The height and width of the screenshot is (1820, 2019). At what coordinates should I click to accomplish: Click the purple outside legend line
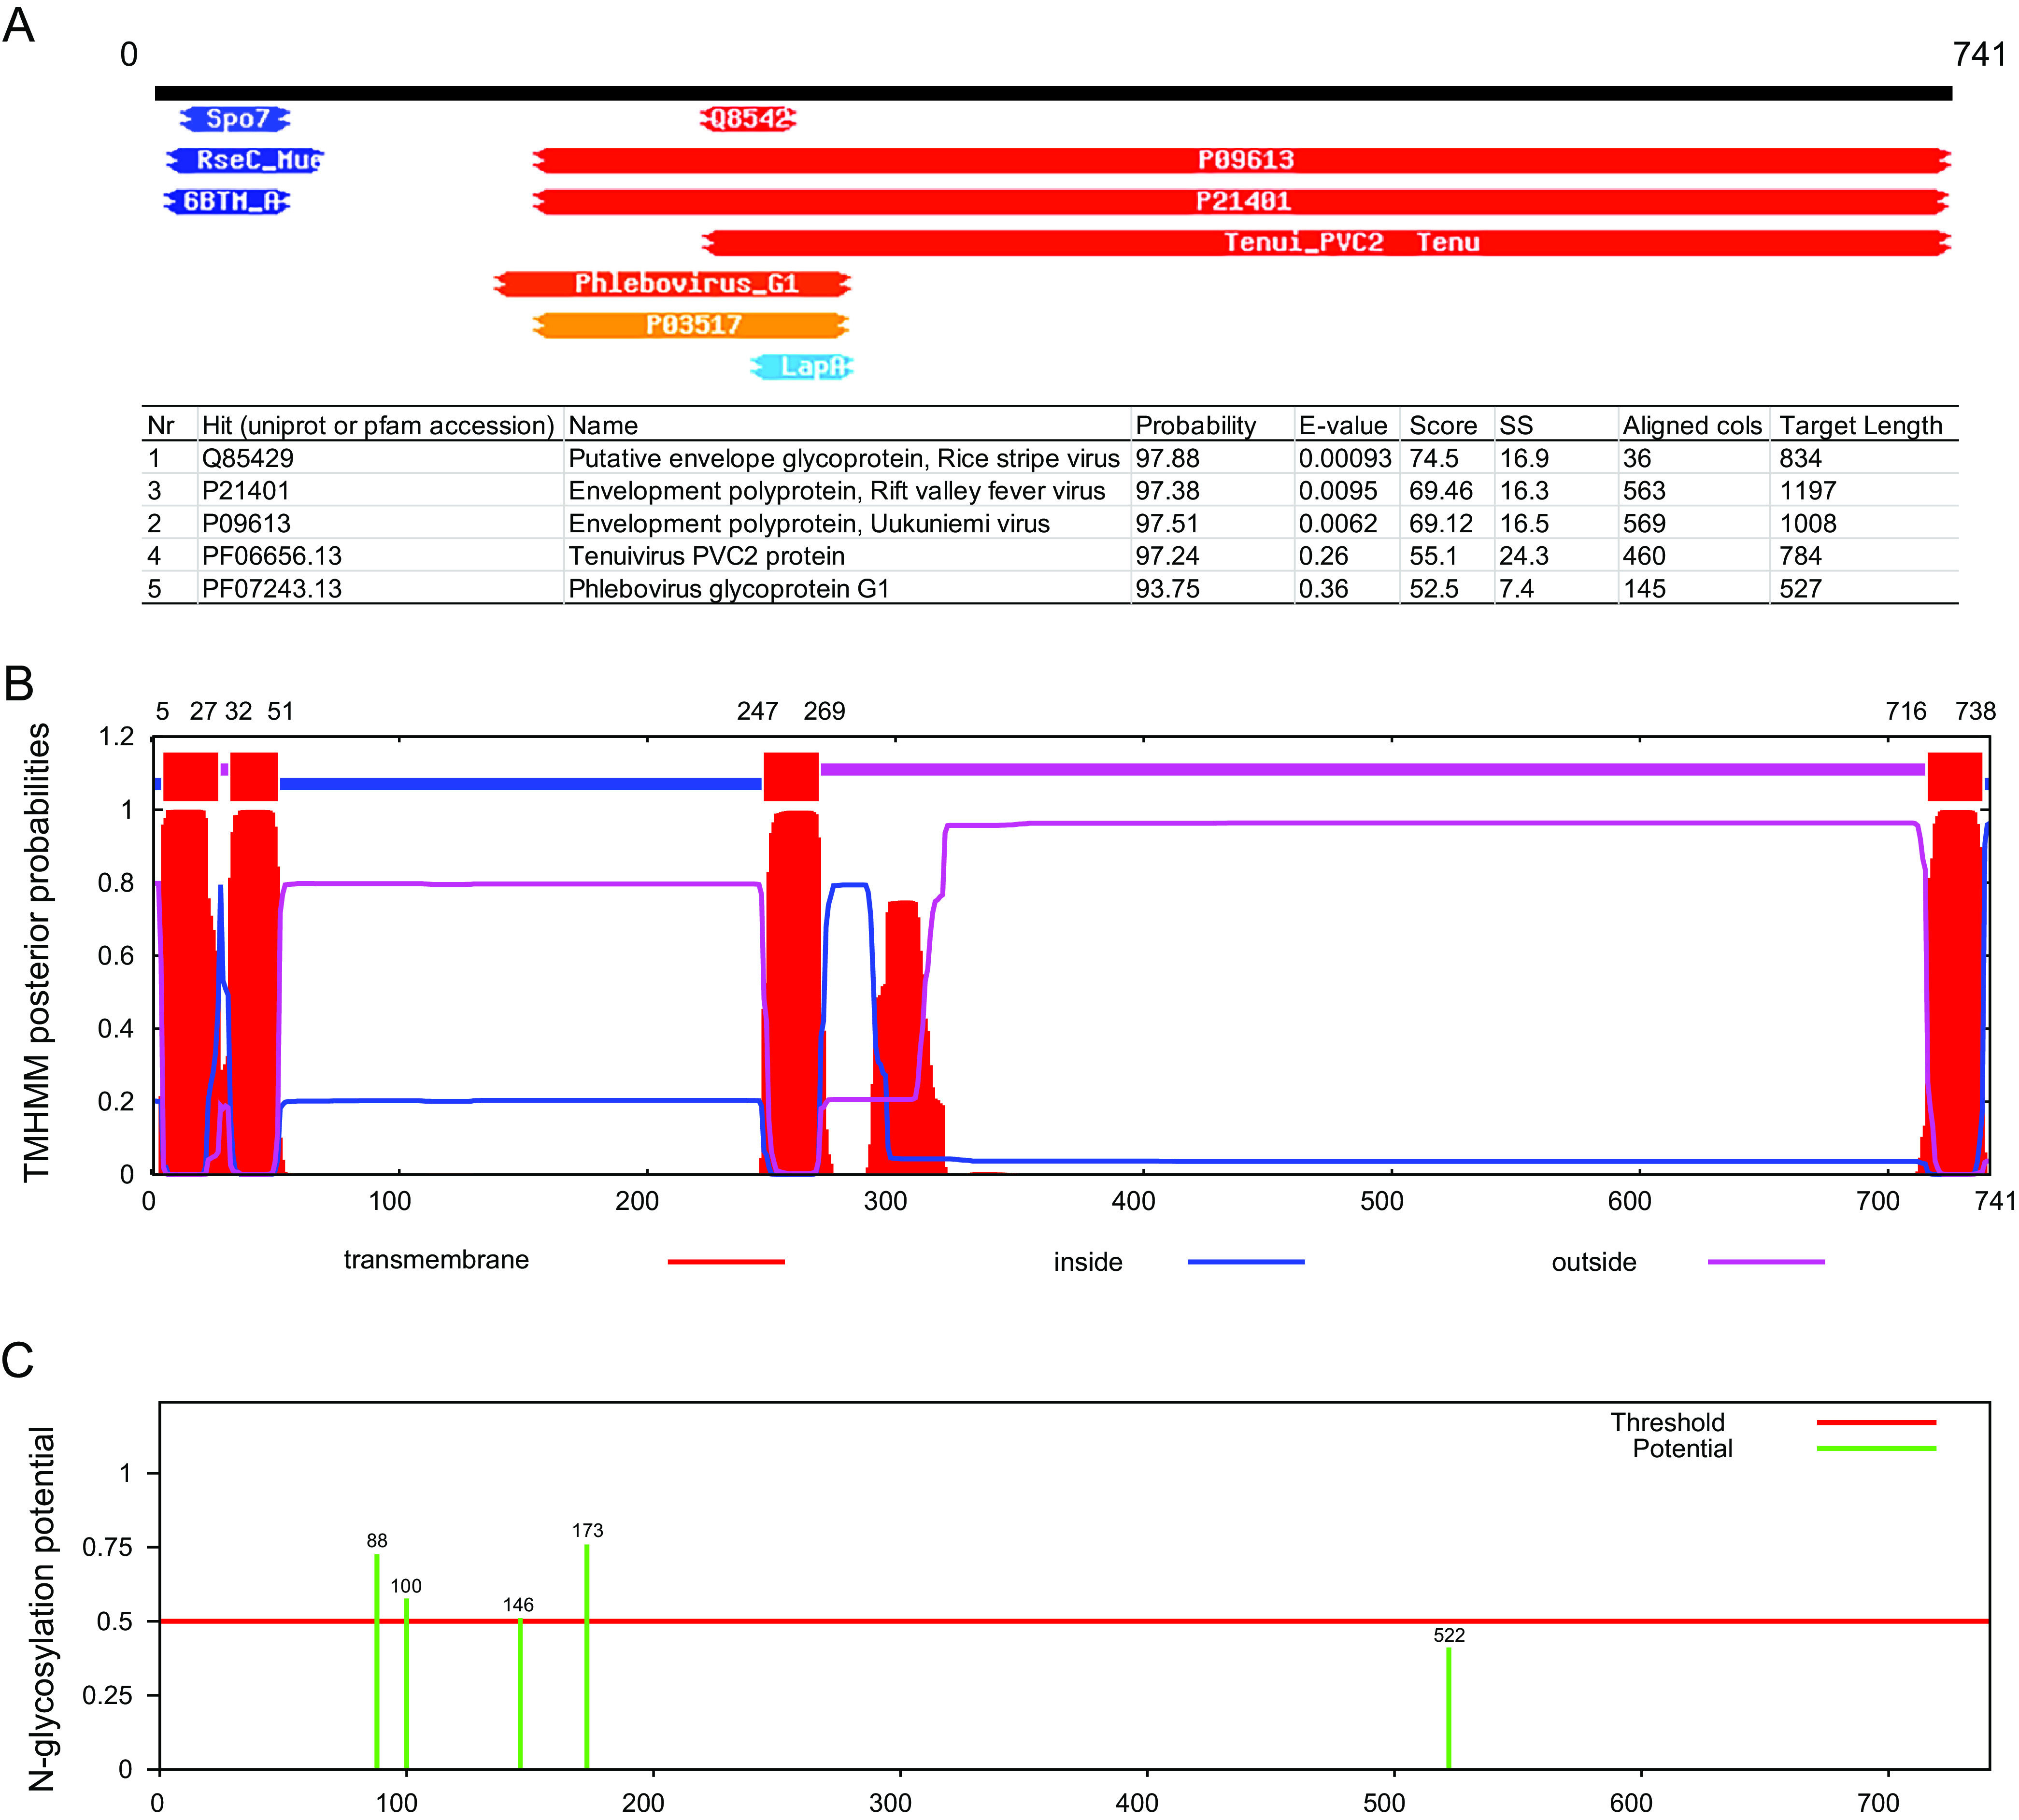pyautogui.click(x=1766, y=1262)
